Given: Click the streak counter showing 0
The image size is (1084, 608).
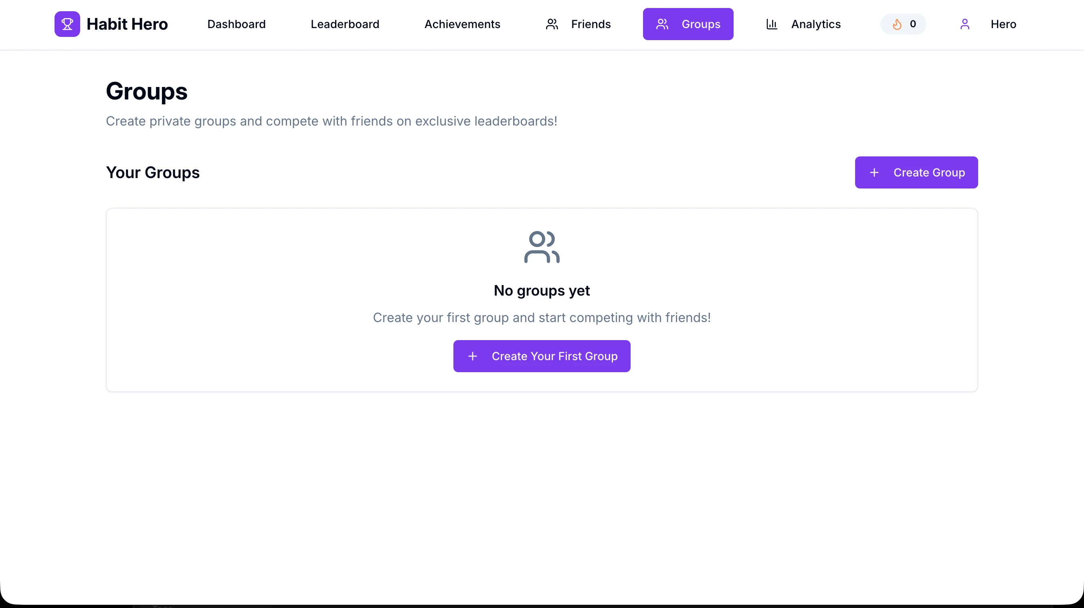Looking at the screenshot, I should click(912, 24).
